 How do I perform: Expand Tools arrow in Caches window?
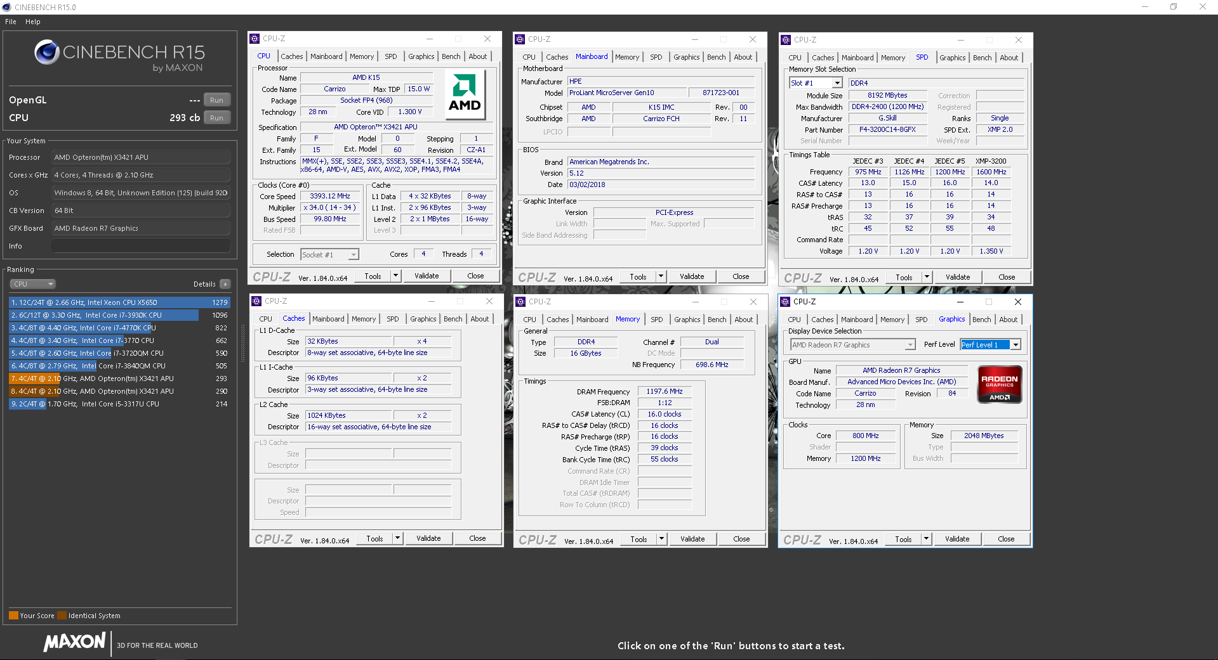coord(398,538)
